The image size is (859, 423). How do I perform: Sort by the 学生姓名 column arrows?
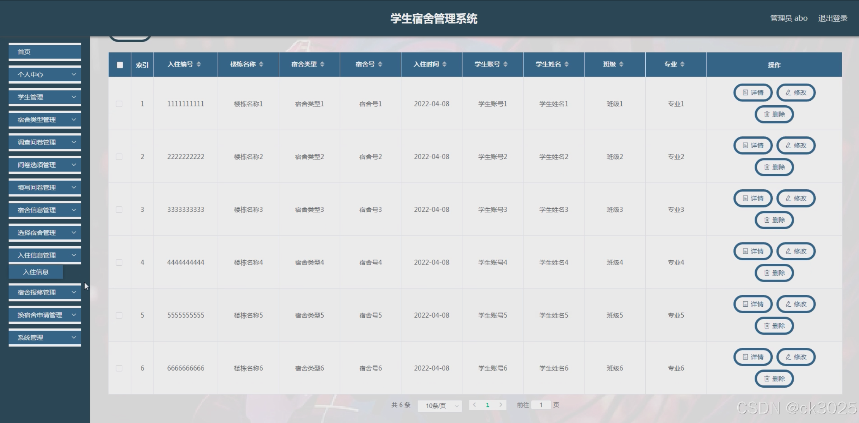pyautogui.click(x=566, y=64)
